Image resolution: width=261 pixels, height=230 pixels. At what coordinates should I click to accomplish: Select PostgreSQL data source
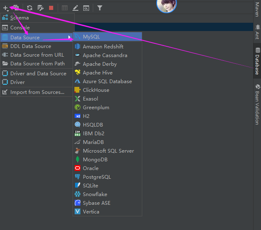107,177
